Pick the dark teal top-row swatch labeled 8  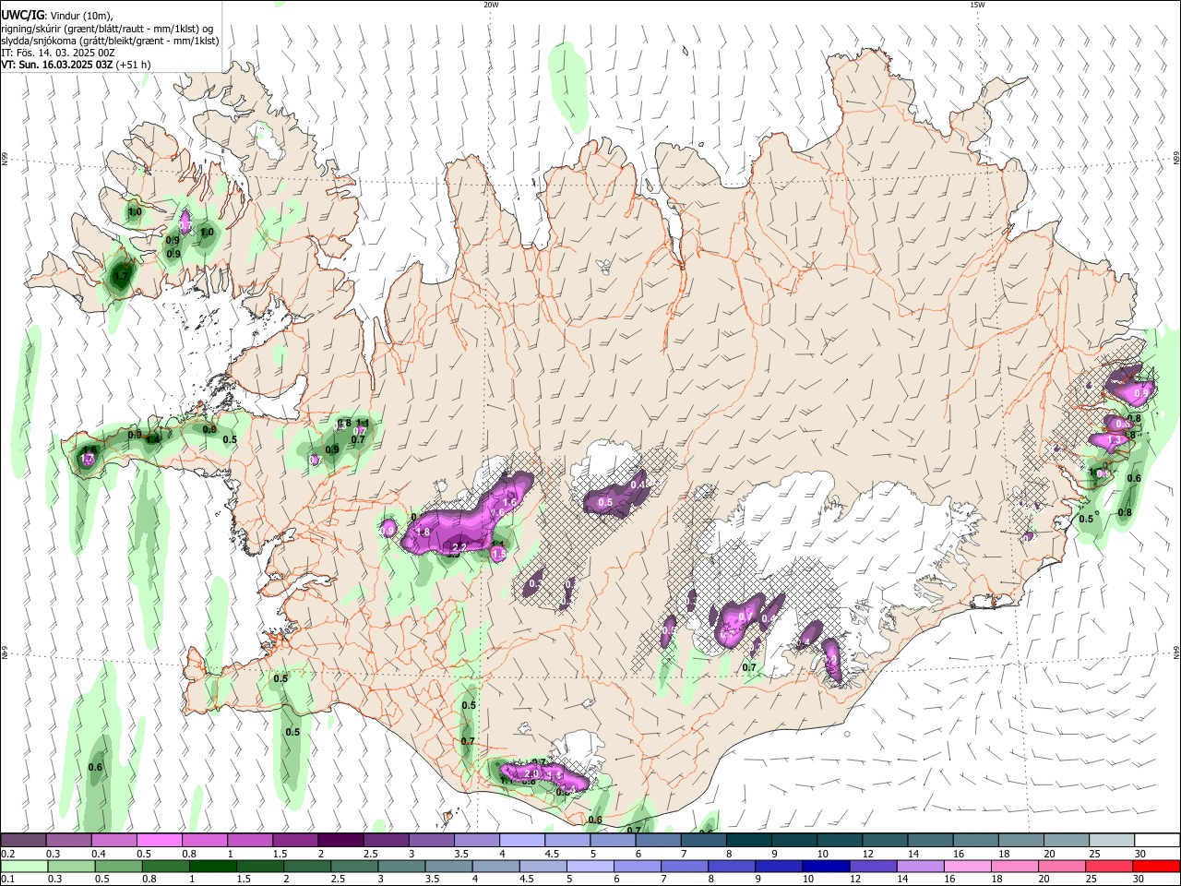tap(747, 841)
